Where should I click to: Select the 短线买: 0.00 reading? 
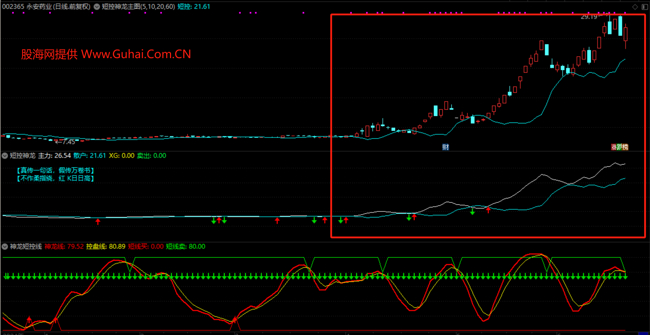[x=146, y=247]
